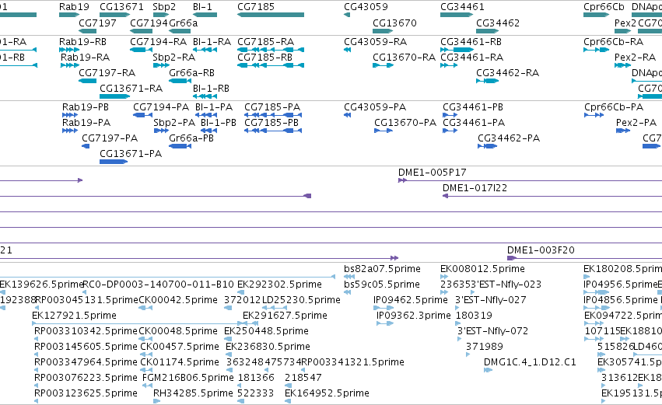Open the CG34462 gene feature

(x=488, y=31)
